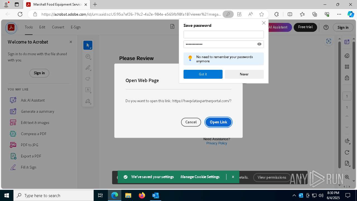Open the E-Sign menu
Screen dimensions: 357x201
pos(76,27)
